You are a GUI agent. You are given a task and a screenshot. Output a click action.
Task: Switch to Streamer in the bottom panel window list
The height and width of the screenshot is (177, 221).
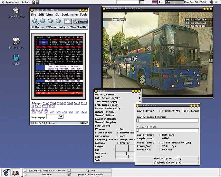pyautogui.click(x=45, y=175)
